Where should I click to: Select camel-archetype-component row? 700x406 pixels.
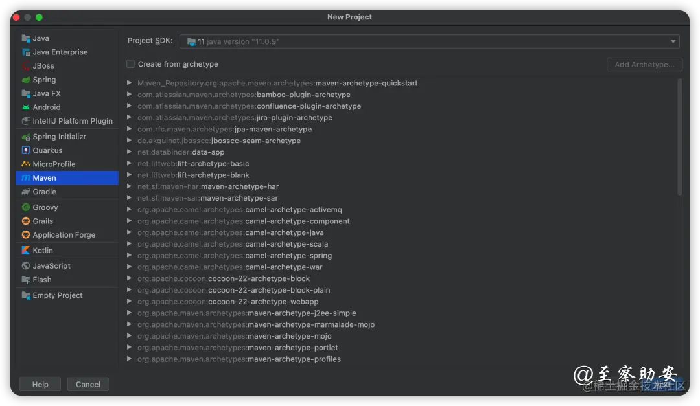click(x=243, y=221)
